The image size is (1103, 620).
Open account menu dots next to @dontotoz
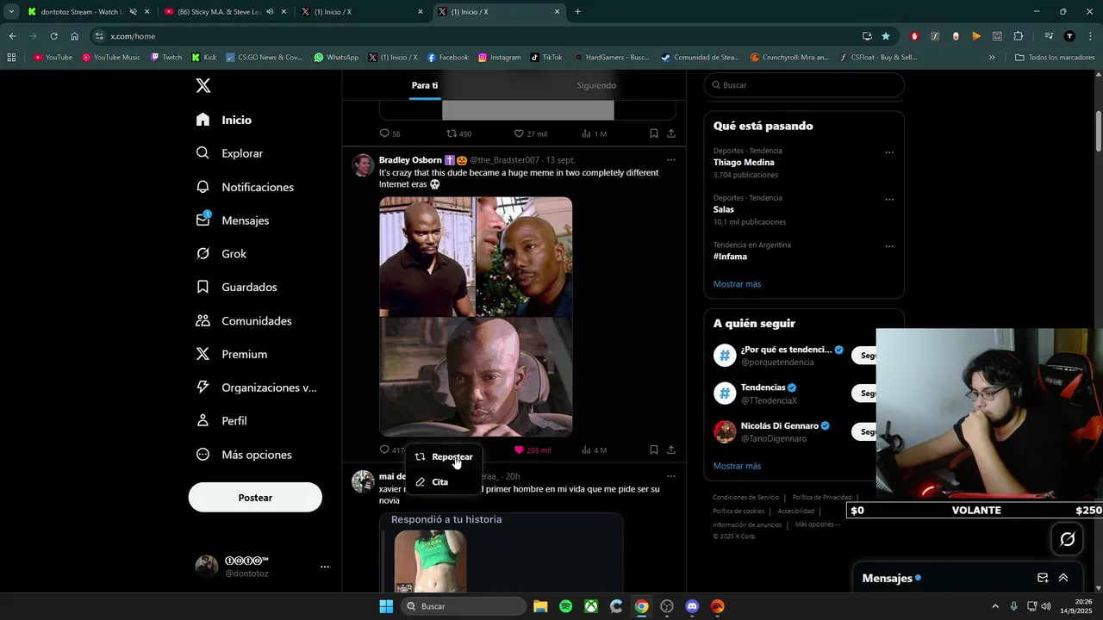coord(325,567)
